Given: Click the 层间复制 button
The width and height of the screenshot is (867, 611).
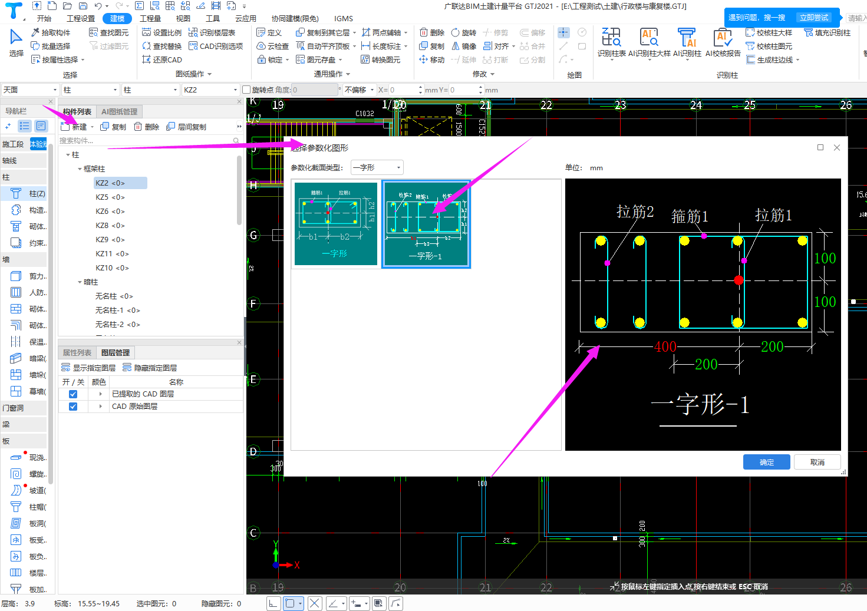Looking at the screenshot, I should [x=186, y=127].
